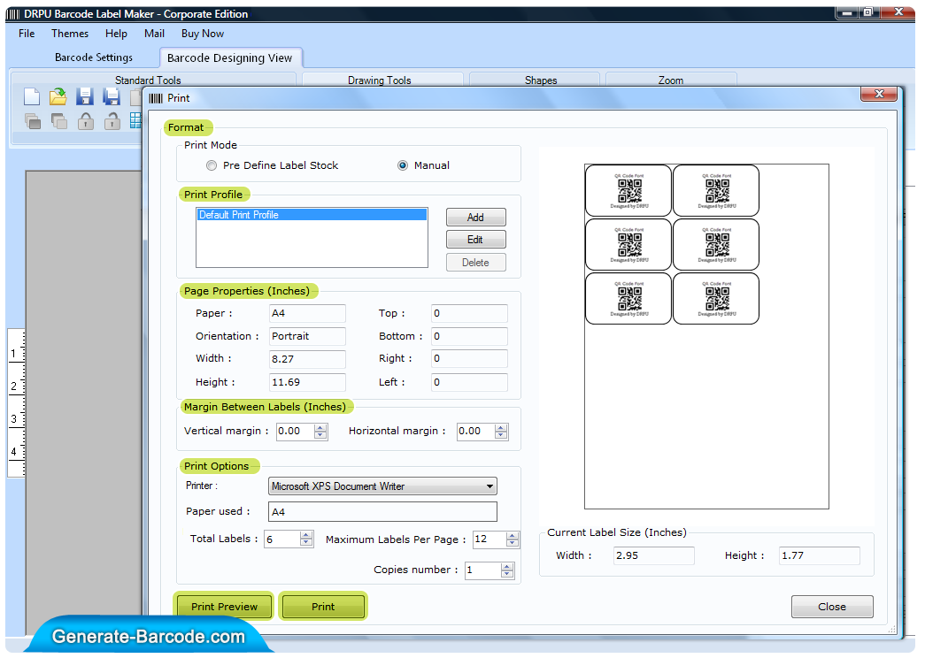This screenshot has width=925, height=658.
Task: Click the Buy Now menu item
Action: (203, 34)
